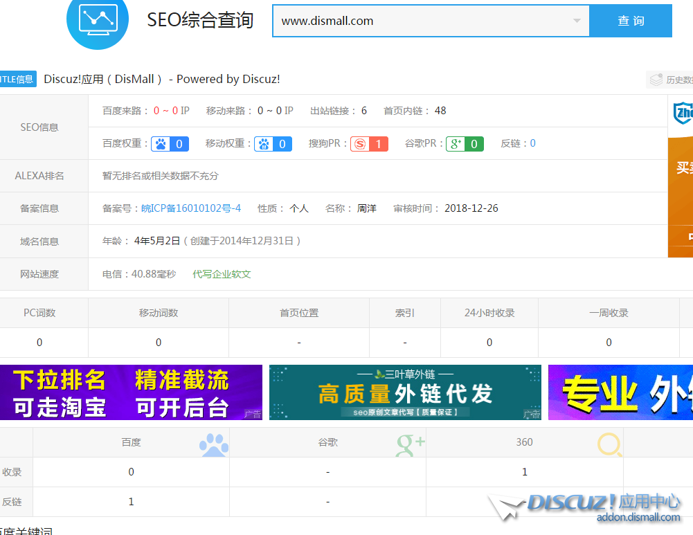This screenshot has height=535, width=693.
Task: Click the 网站速度 row label
Action: (x=39, y=274)
